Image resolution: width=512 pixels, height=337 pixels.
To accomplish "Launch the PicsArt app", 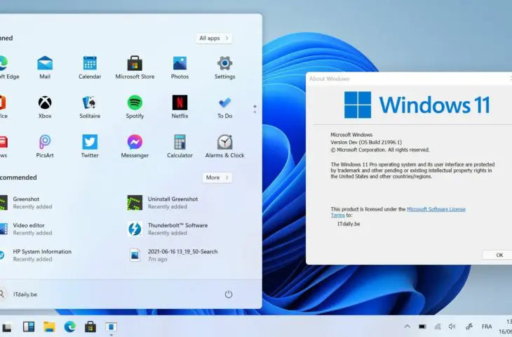I will point(45,147).
